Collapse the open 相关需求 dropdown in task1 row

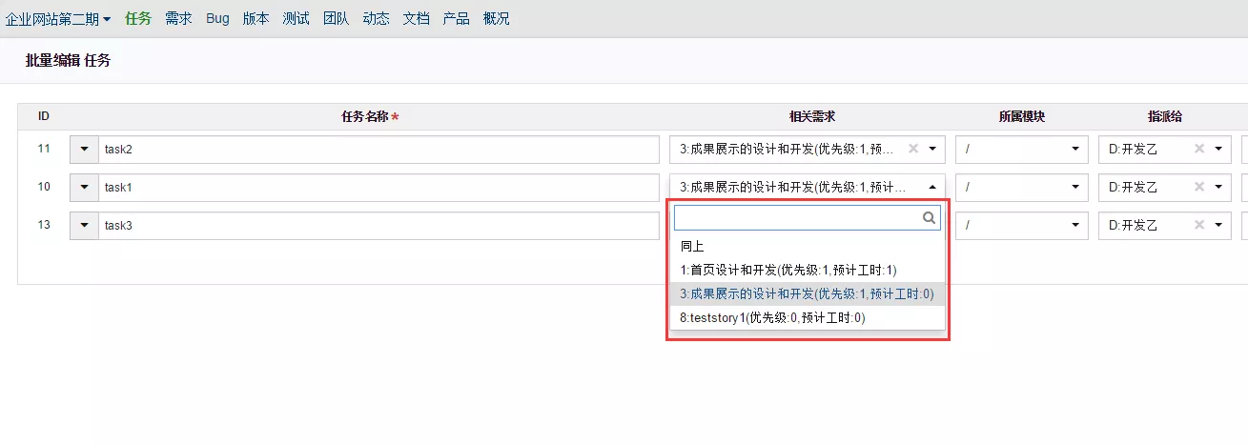coord(931,188)
